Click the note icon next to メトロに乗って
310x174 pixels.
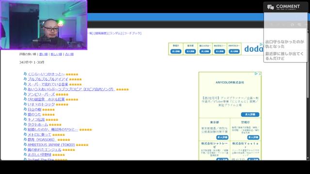25,134
